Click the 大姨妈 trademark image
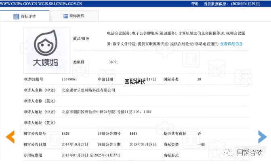This screenshot has height=164, width=271. tap(47, 50)
